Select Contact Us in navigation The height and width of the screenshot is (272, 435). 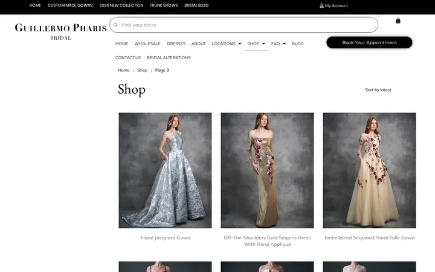(x=128, y=57)
